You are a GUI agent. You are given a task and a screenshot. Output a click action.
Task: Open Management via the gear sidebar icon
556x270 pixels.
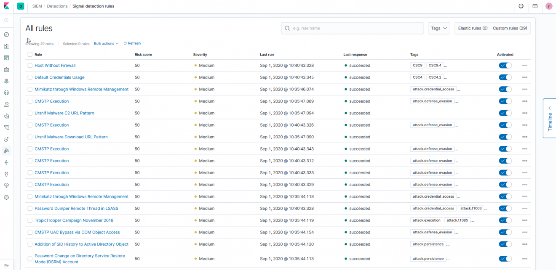[6, 197]
